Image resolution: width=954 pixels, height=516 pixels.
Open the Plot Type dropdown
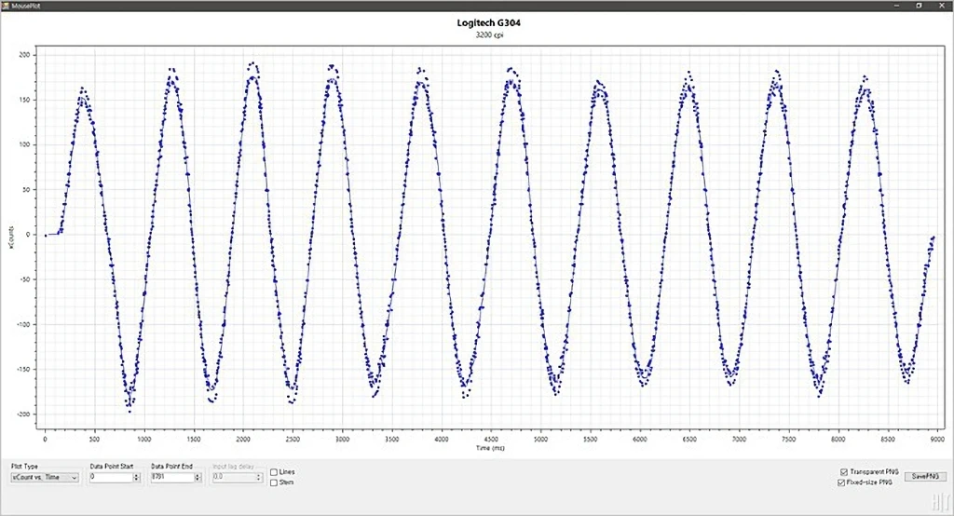tap(45, 478)
